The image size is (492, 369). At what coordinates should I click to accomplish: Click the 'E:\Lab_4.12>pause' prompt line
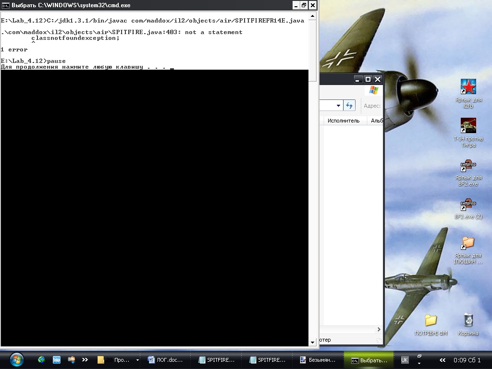pos(33,61)
